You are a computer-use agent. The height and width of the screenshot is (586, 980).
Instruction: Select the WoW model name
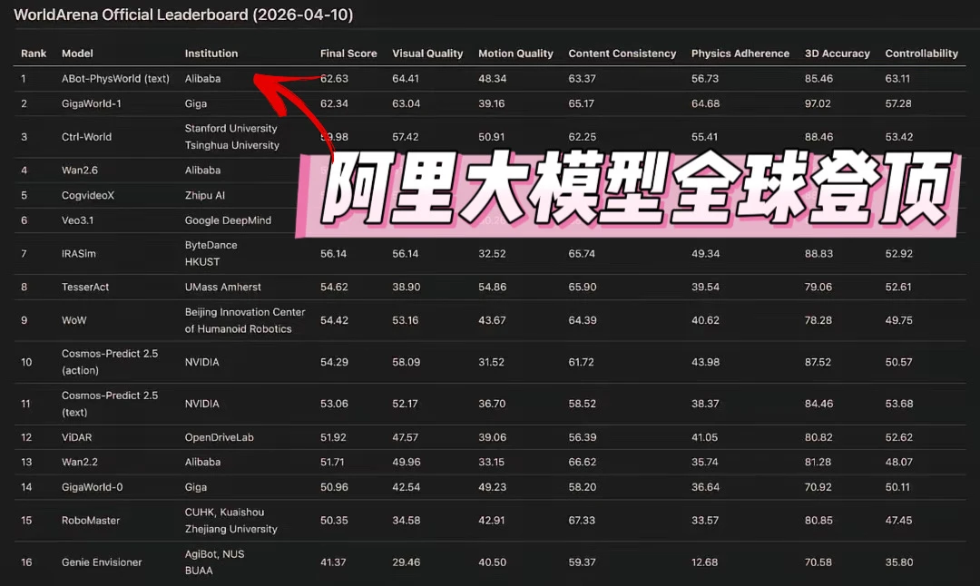pyautogui.click(x=73, y=320)
